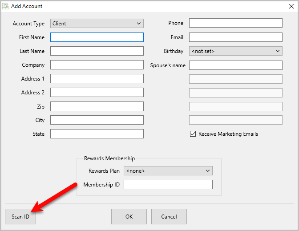This screenshot has width=299, height=231.
Task: Open the Account Type dropdown
Action: [x=97, y=24]
